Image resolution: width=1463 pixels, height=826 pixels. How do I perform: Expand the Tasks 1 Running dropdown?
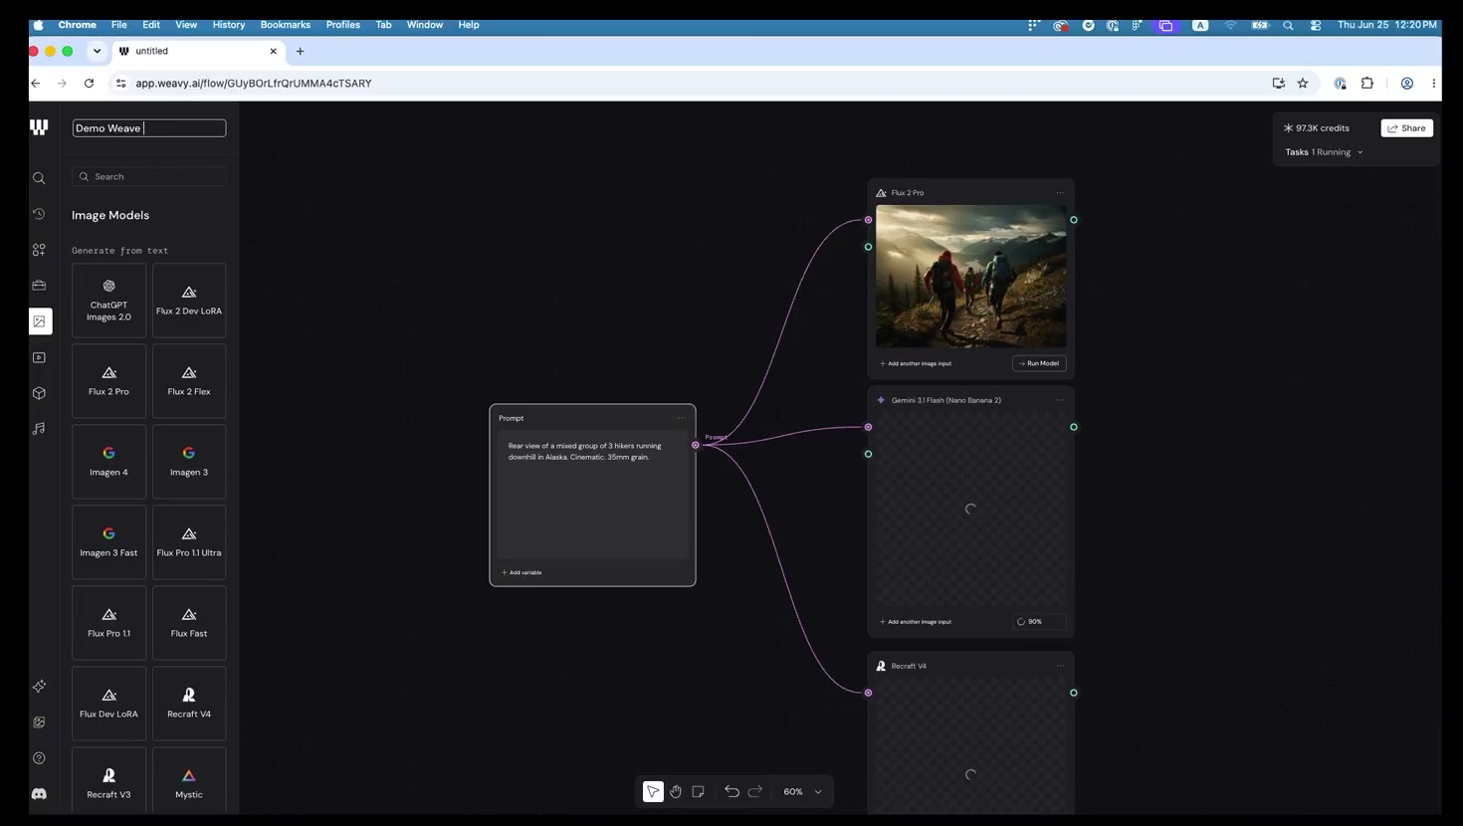[1325, 152]
